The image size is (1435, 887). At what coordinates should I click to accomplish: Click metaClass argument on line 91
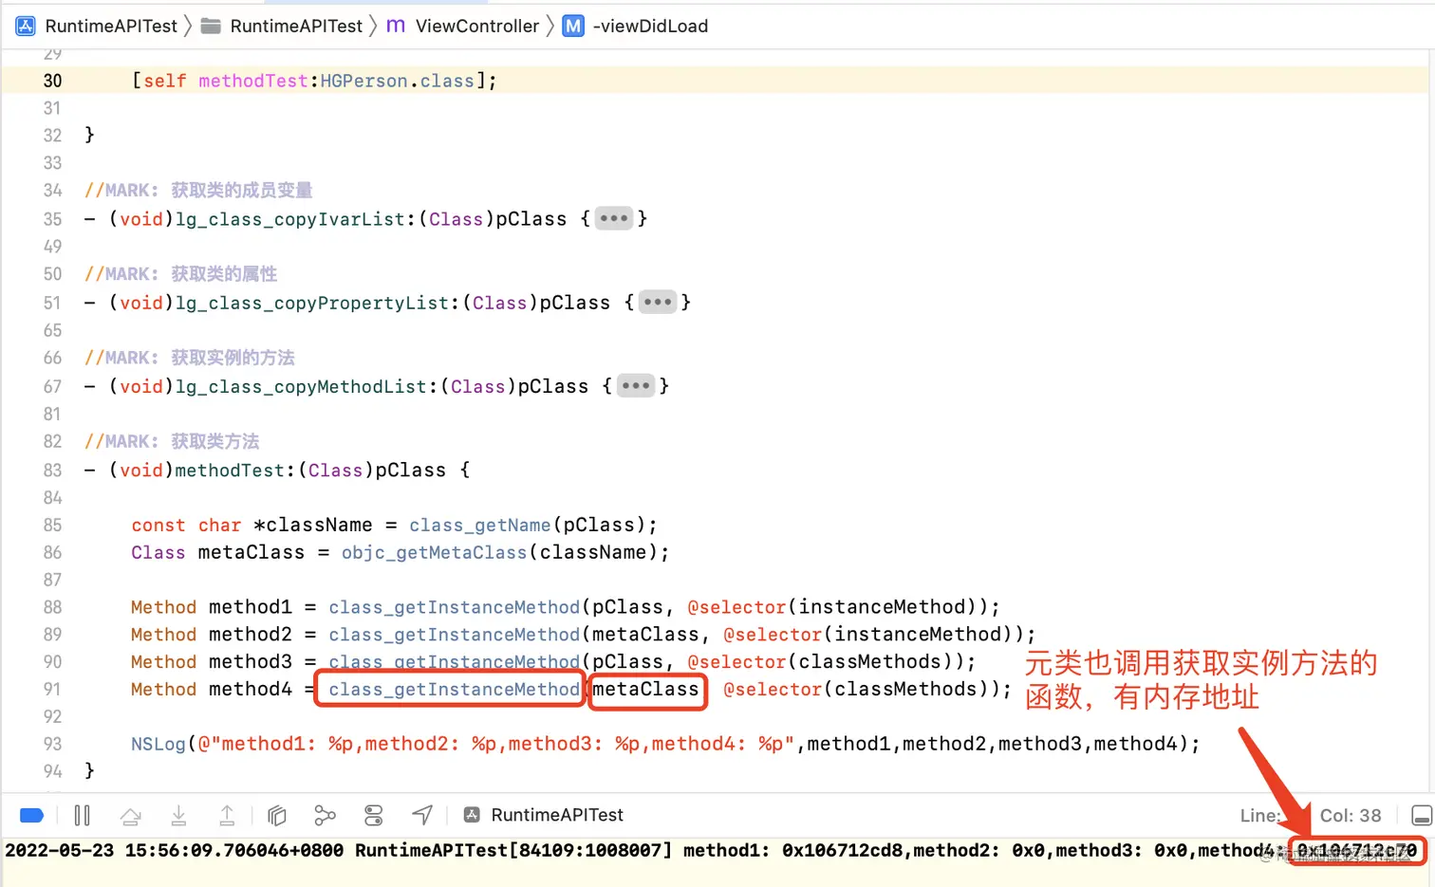pyautogui.click(x=646, y=690)
